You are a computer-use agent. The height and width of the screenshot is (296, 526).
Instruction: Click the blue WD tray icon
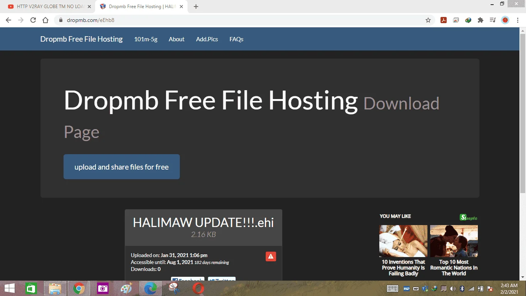pyautogui.click(x=406, y=289)
